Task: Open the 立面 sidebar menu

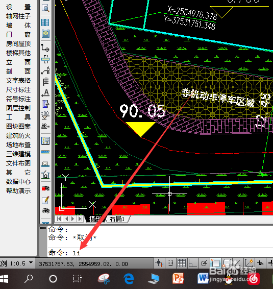Action: [18, 62]
